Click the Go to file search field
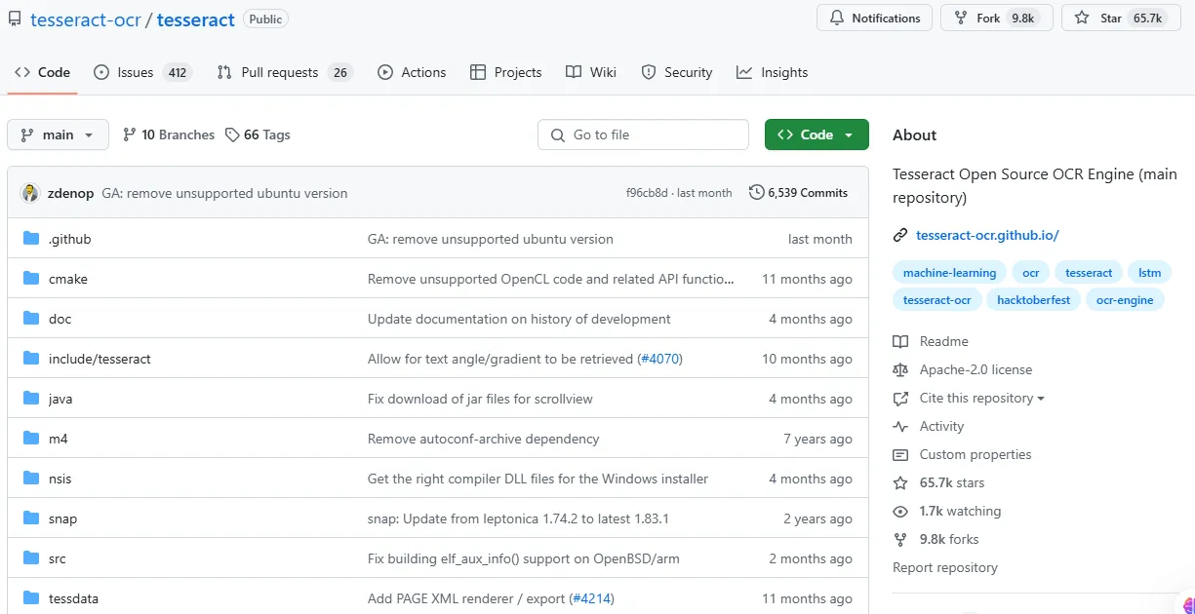Viewport: 1195px width, 614px height. tap(643, 134)
